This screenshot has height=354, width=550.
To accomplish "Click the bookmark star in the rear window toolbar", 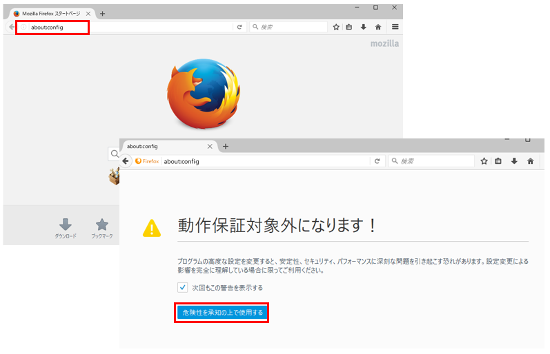I will 336,27.
